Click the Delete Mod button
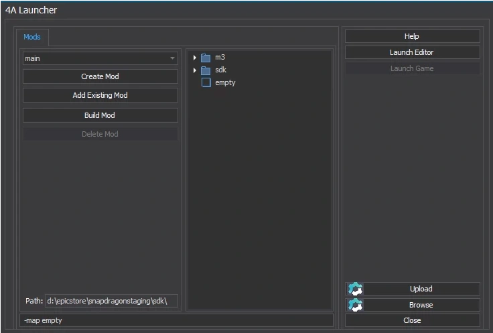Image resolution: width=493 pixels, height=333 pixels. [x=100, y=134]
